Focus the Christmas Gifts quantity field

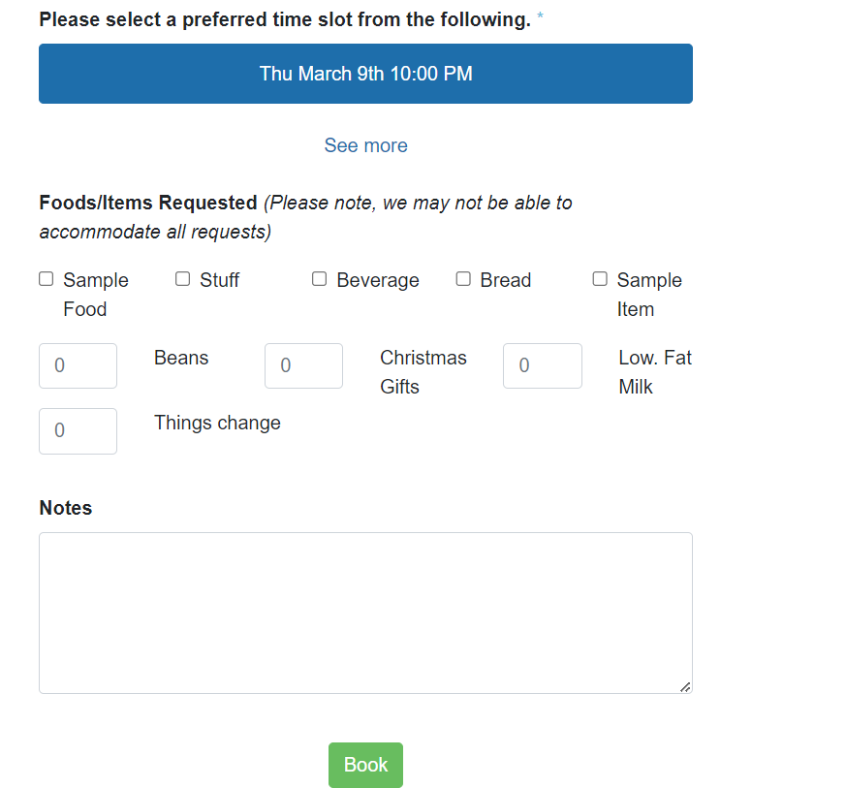(x=303, y=365)
